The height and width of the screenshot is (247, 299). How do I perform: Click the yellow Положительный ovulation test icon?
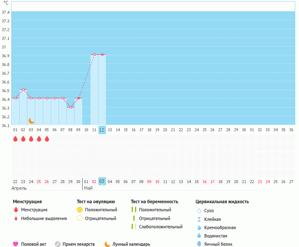pyautogui.click(x=80, y=210)
